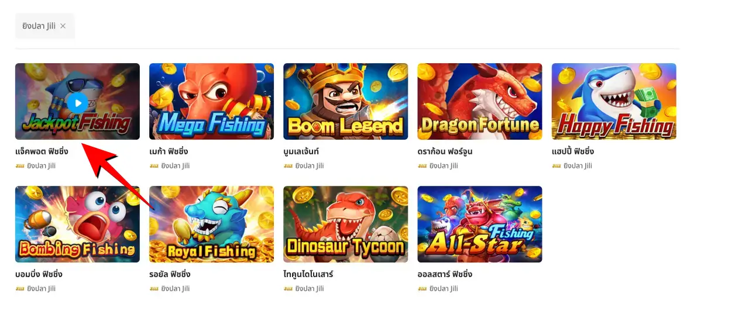Viewport: 749px width, 318px height.
Task: Open the Boom Legend game thumbnail
Action: click(x=345, y=101)
